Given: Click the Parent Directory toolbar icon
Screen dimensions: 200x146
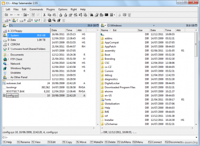Looking at the screenshot, I should (x=6, y=15).
